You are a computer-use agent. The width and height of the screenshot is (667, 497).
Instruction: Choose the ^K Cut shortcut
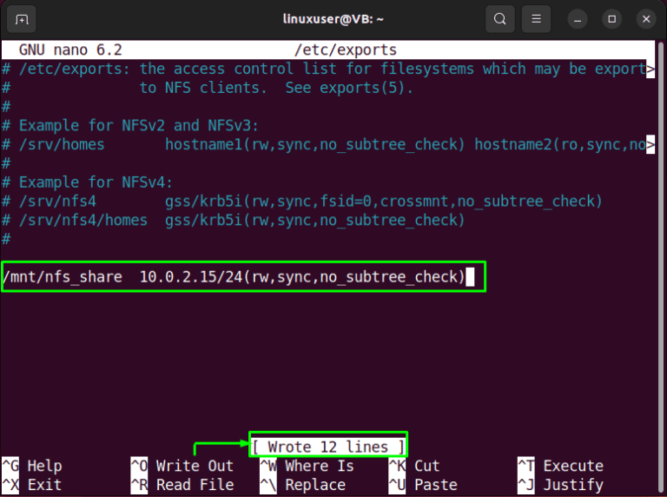(x=415, y=466)
